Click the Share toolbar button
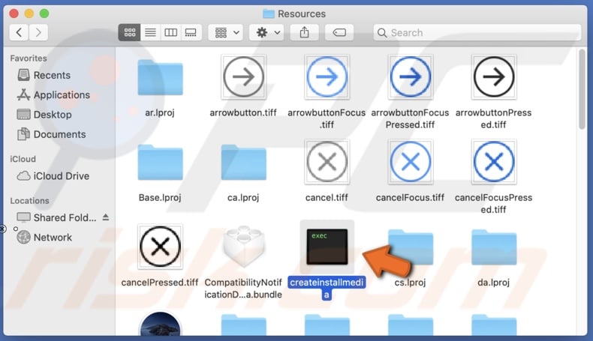This screenshot has height=341, width=593. pos(305,32)
